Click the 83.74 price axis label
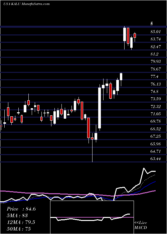Viewport: 167px width, 234px height. tap(156, 39)
